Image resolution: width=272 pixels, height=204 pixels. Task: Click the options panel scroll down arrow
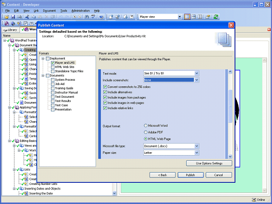tap(230, 156)
